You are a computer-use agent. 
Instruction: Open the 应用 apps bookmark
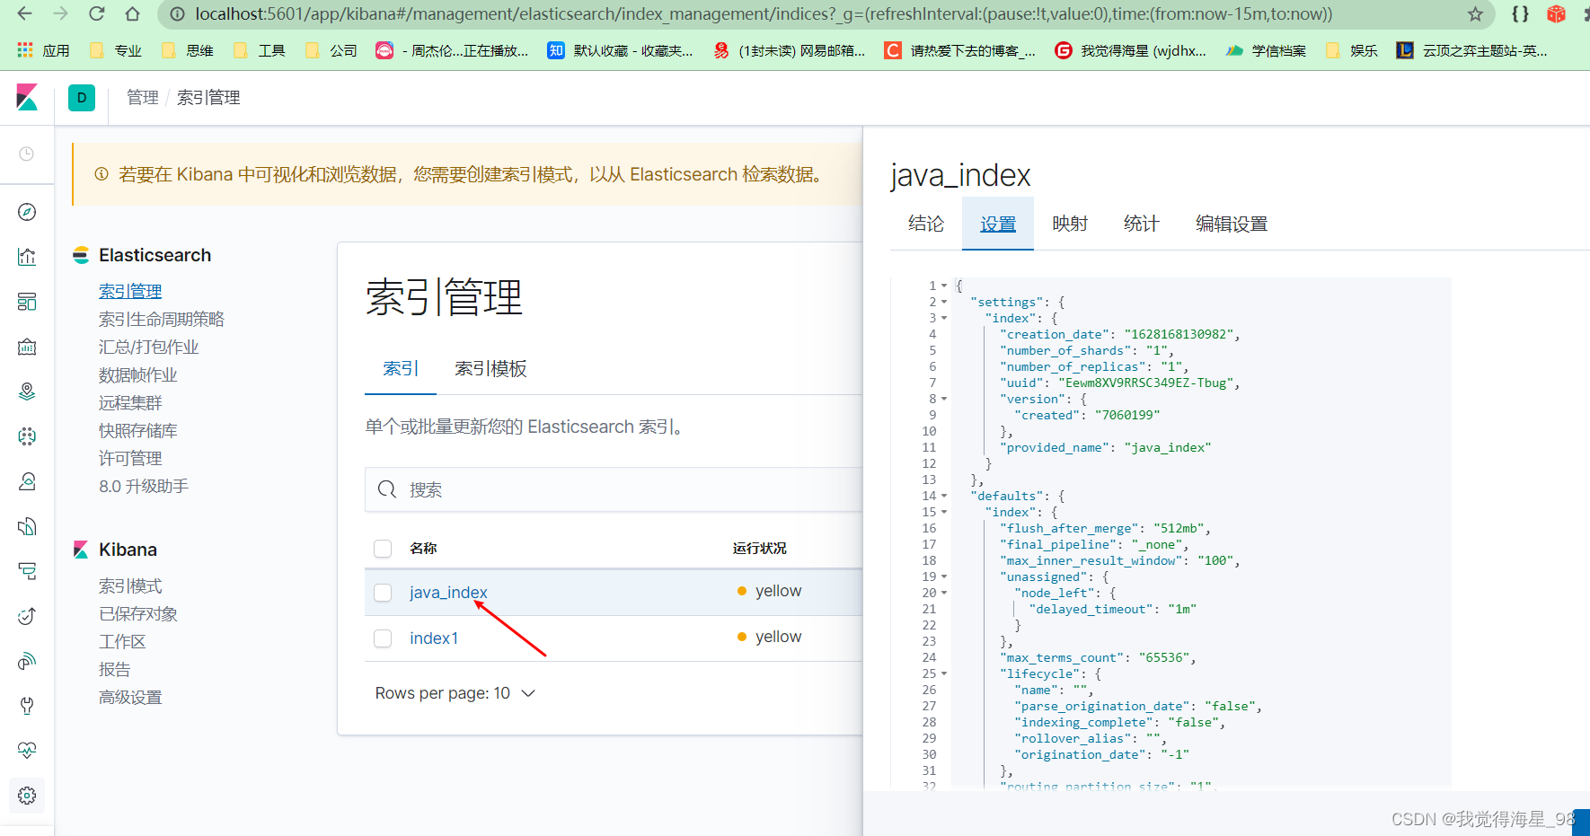(43, 50)
